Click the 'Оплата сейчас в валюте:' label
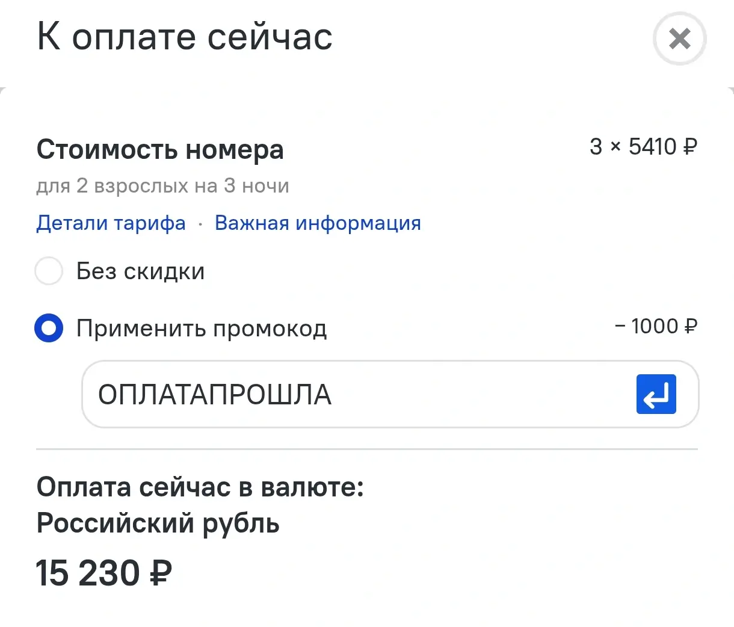Image resolution: width=734 pixels, height=627 pixels. coord(200,487)
